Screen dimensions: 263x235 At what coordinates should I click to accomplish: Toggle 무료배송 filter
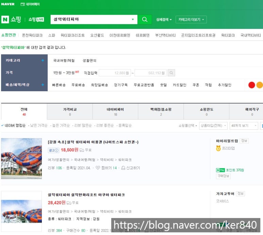click(78, 85)
